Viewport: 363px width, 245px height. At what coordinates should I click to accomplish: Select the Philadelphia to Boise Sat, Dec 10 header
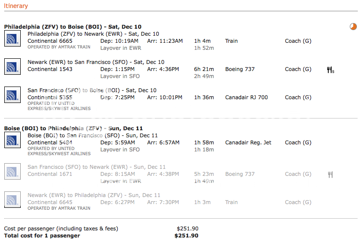(x=73, y=27)
